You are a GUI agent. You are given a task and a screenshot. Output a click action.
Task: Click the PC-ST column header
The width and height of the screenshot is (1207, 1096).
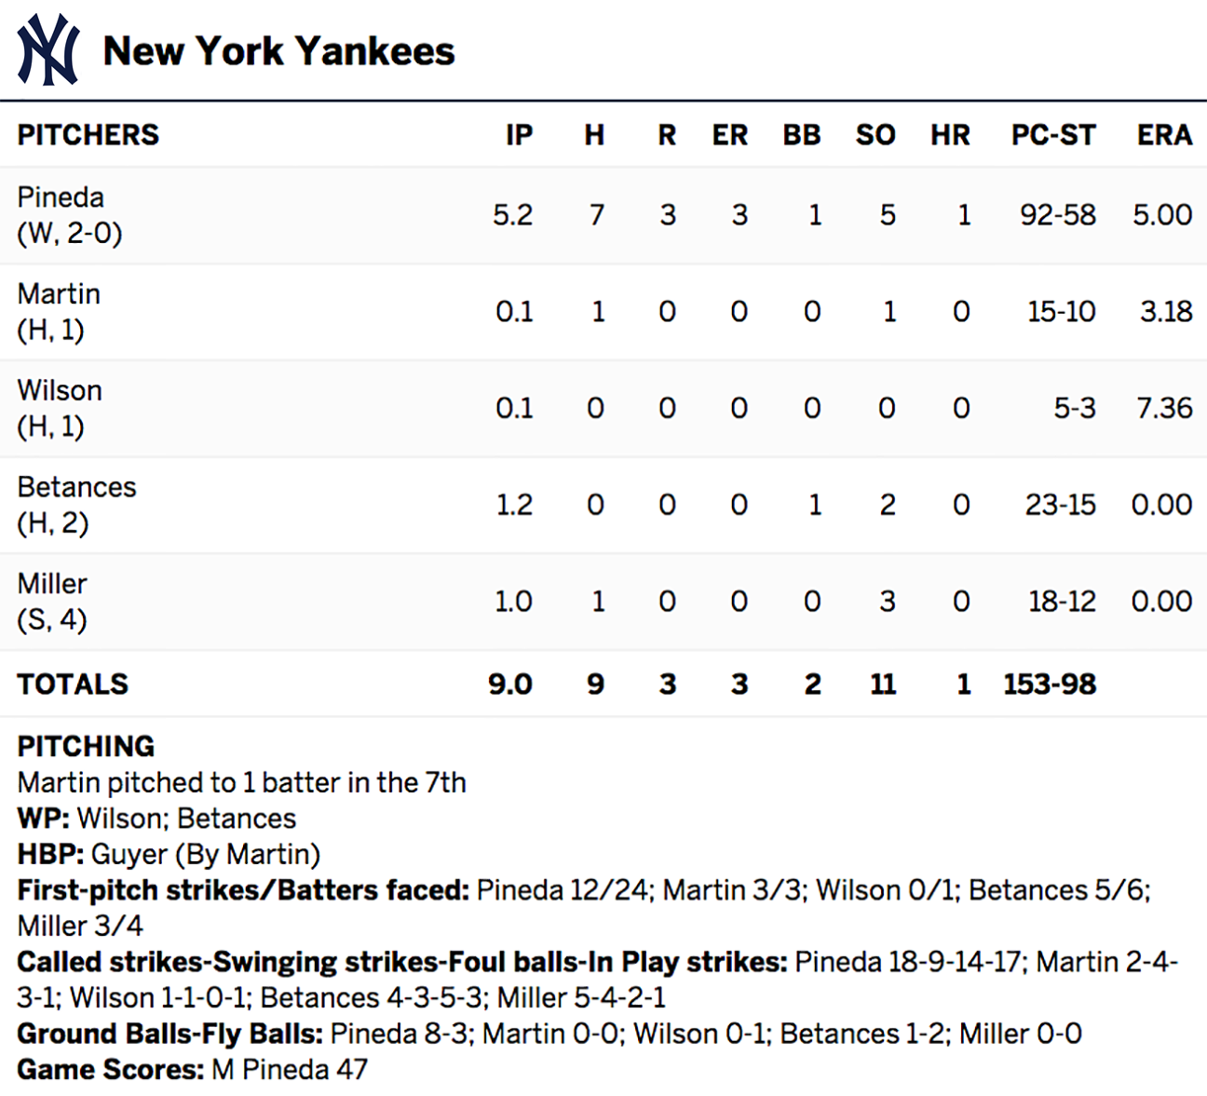click(1053, 135)
